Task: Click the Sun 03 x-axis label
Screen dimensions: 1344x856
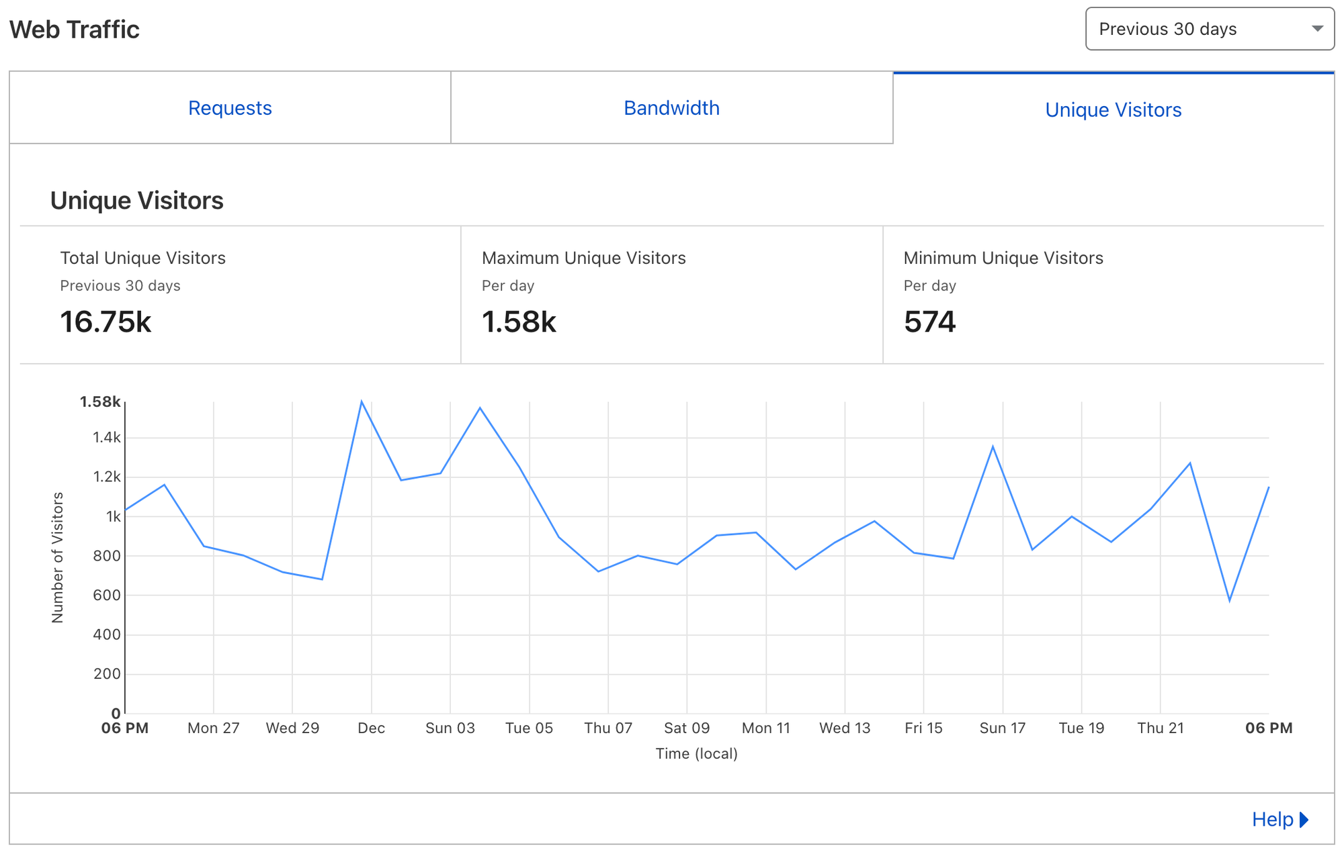Action: 450,728
